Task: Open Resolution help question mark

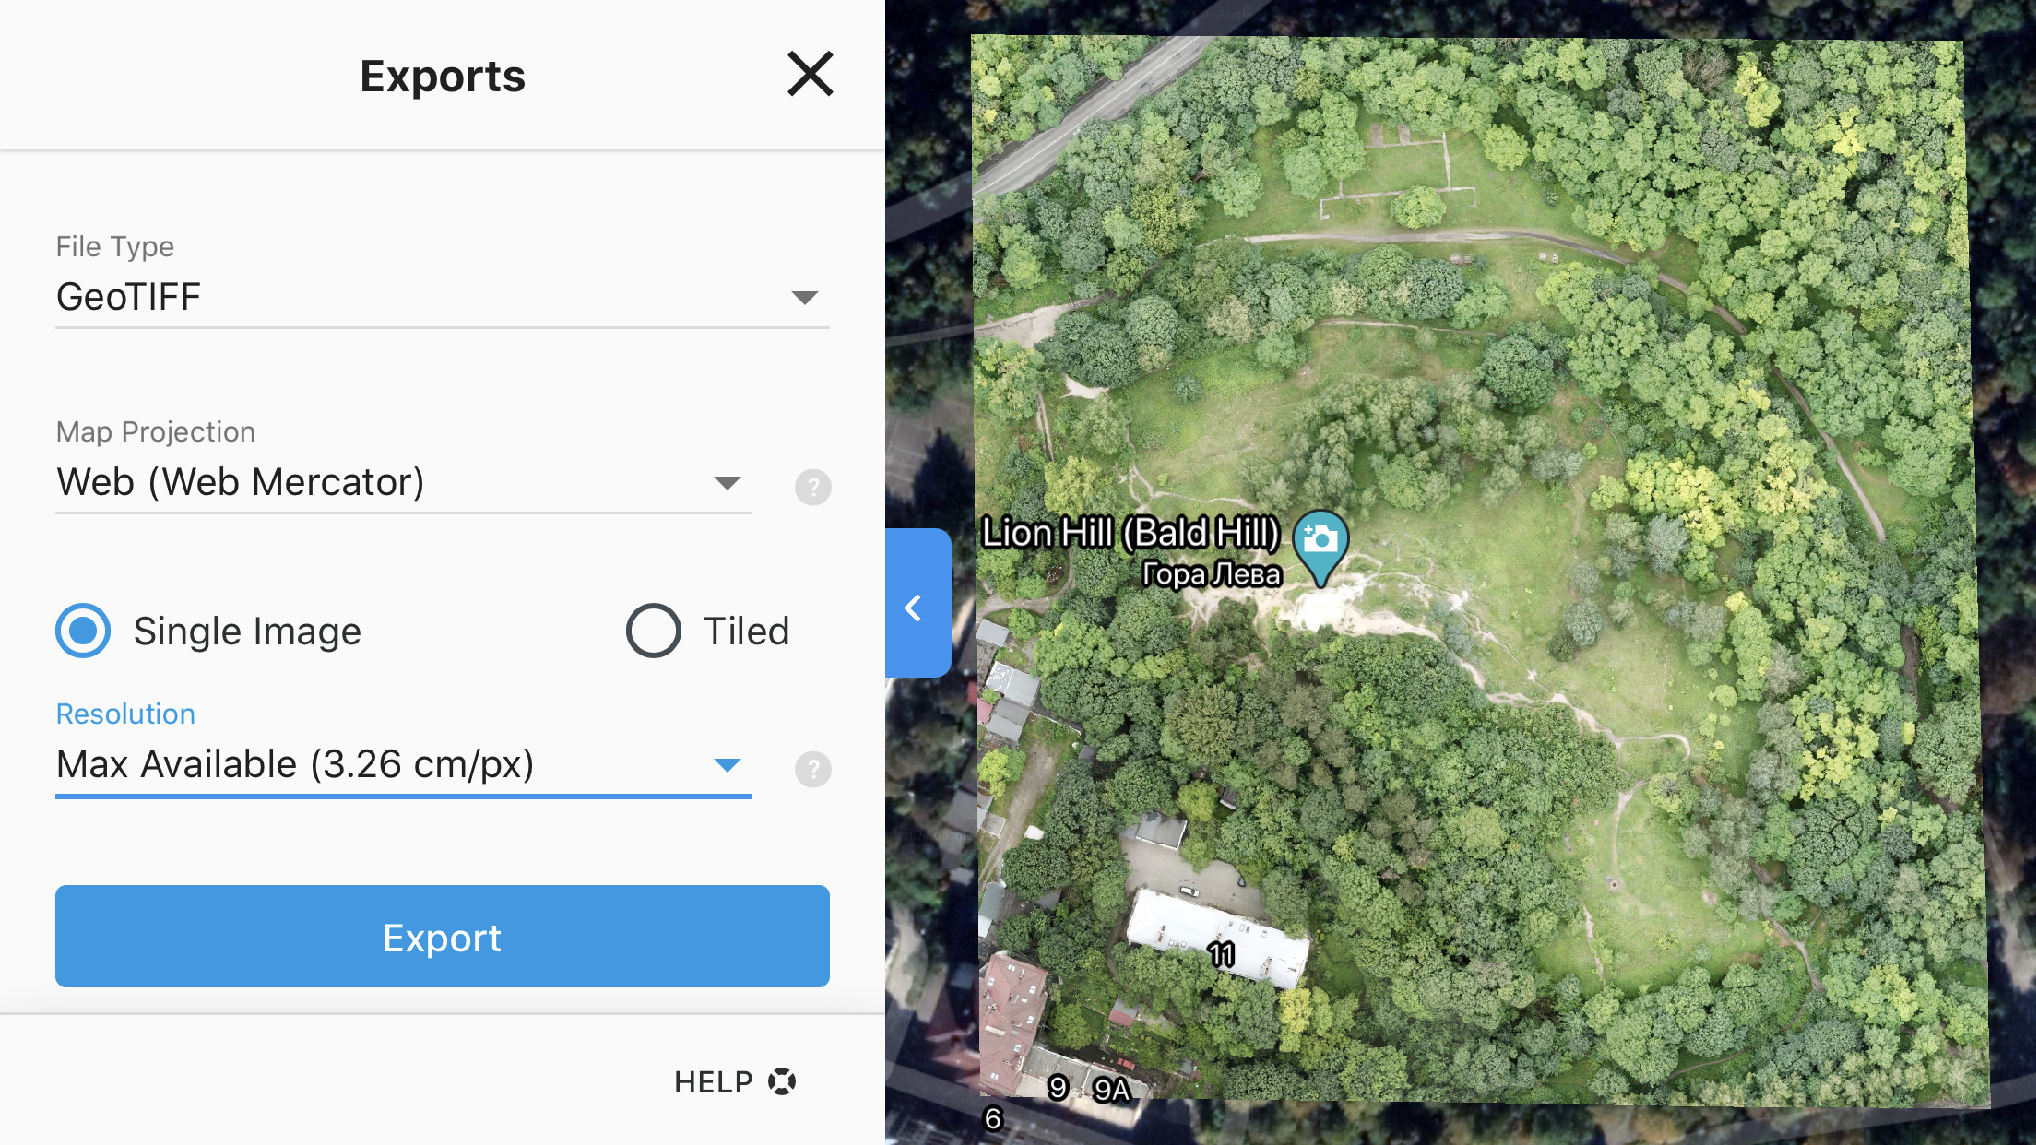Action: click(812, 769)
